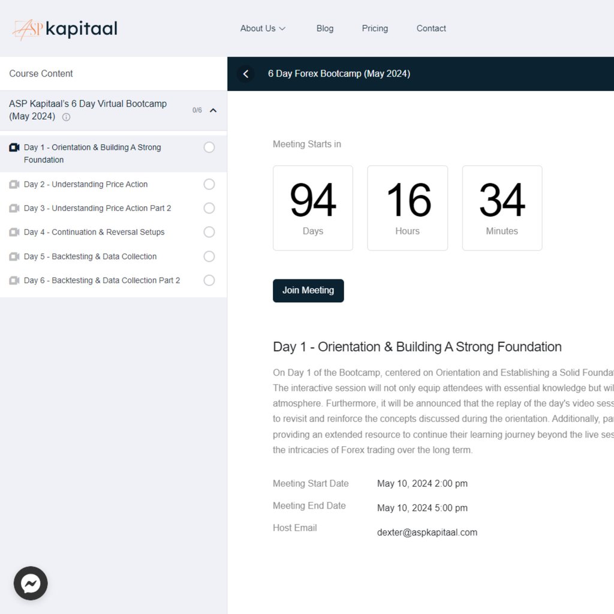The width and height of the screenshot is (614, 614).
Task: Click the video camera icon for Day 5
Action: click(14, 257)
